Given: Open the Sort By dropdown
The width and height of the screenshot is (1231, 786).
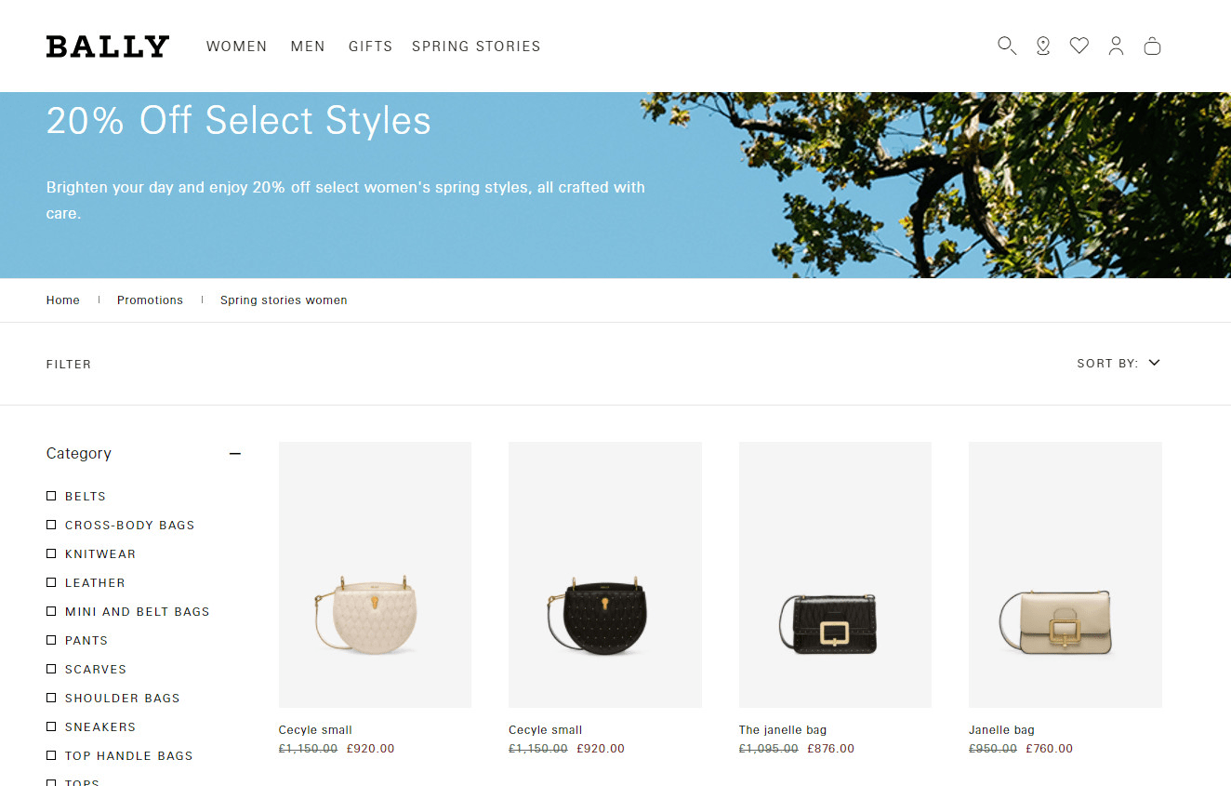Looking at the screenshot, I should 1118,364.
